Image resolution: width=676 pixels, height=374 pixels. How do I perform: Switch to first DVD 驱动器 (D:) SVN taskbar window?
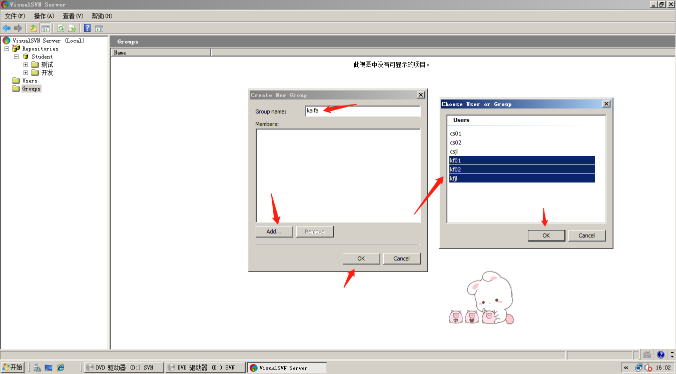pos(124,367)
